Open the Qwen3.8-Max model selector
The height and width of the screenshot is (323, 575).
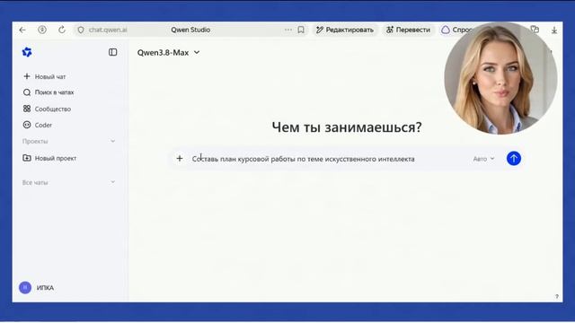point(168,52)
